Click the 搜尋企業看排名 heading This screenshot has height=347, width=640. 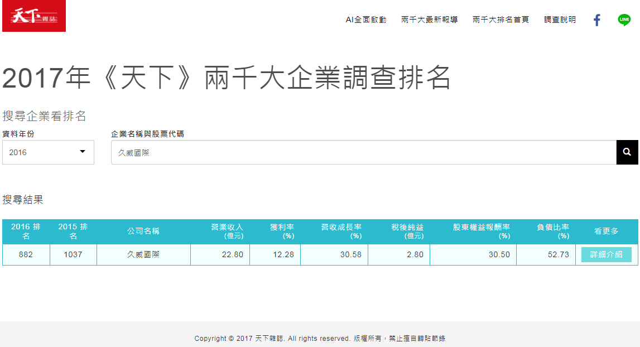coord(45,116)
